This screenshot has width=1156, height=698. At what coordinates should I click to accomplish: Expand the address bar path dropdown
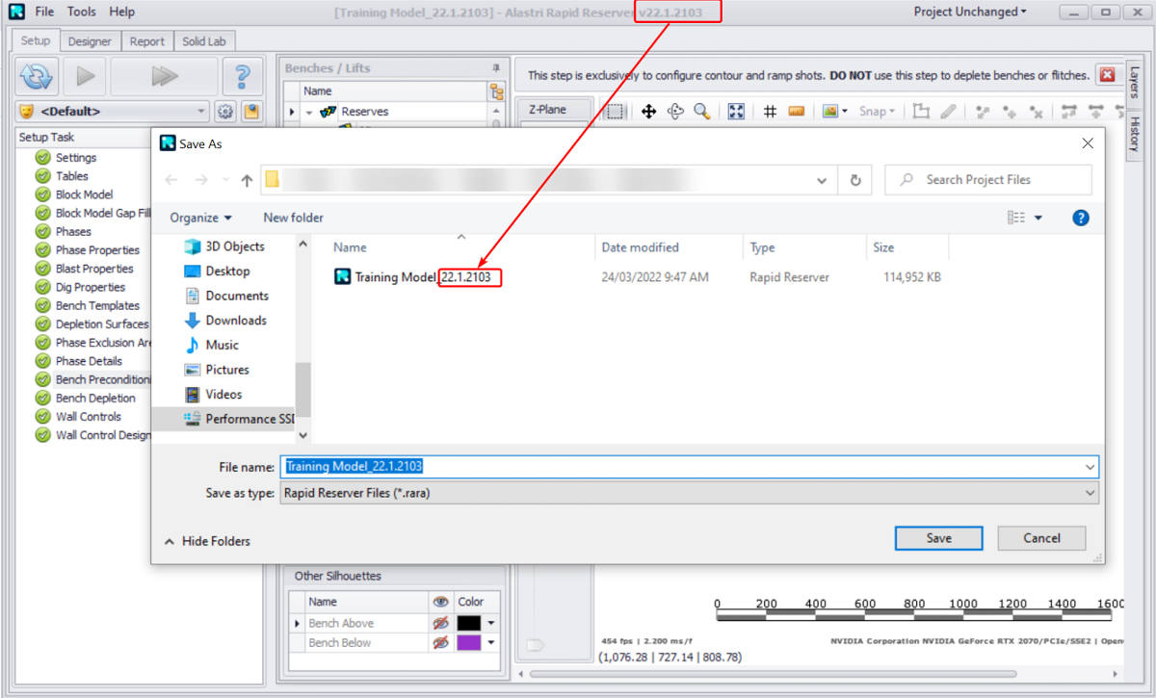click(x=822, y=180)
